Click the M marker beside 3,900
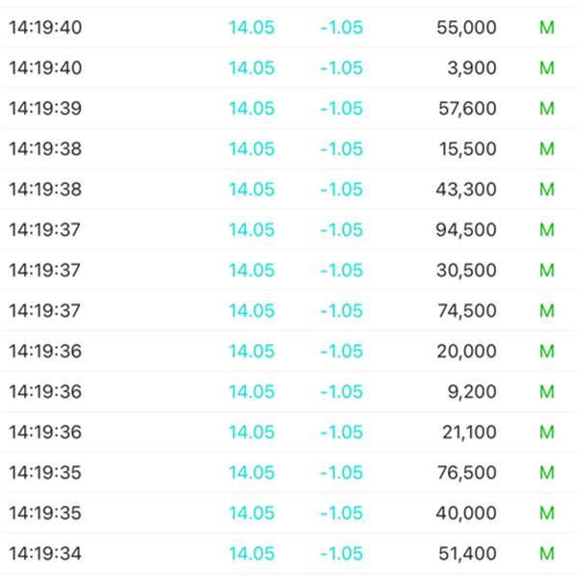Image resolution: width=578 pixels, height=578 pixels. 547,68
